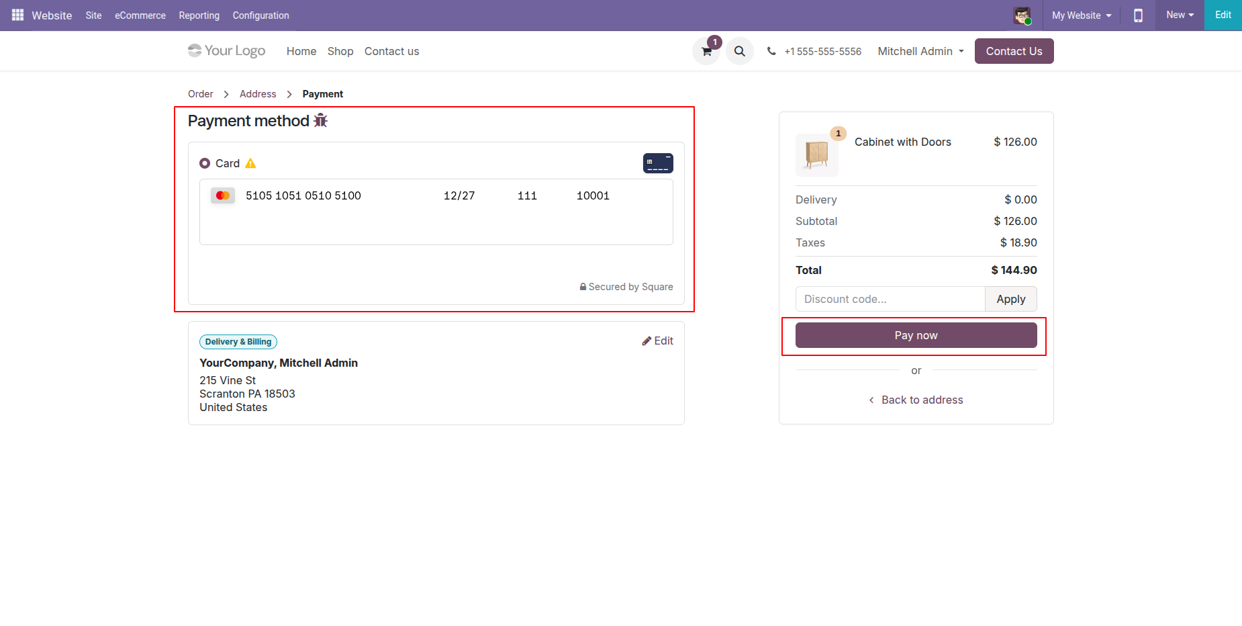
Task: Click the address line 215 Vine St
Action: coord(228,380)
